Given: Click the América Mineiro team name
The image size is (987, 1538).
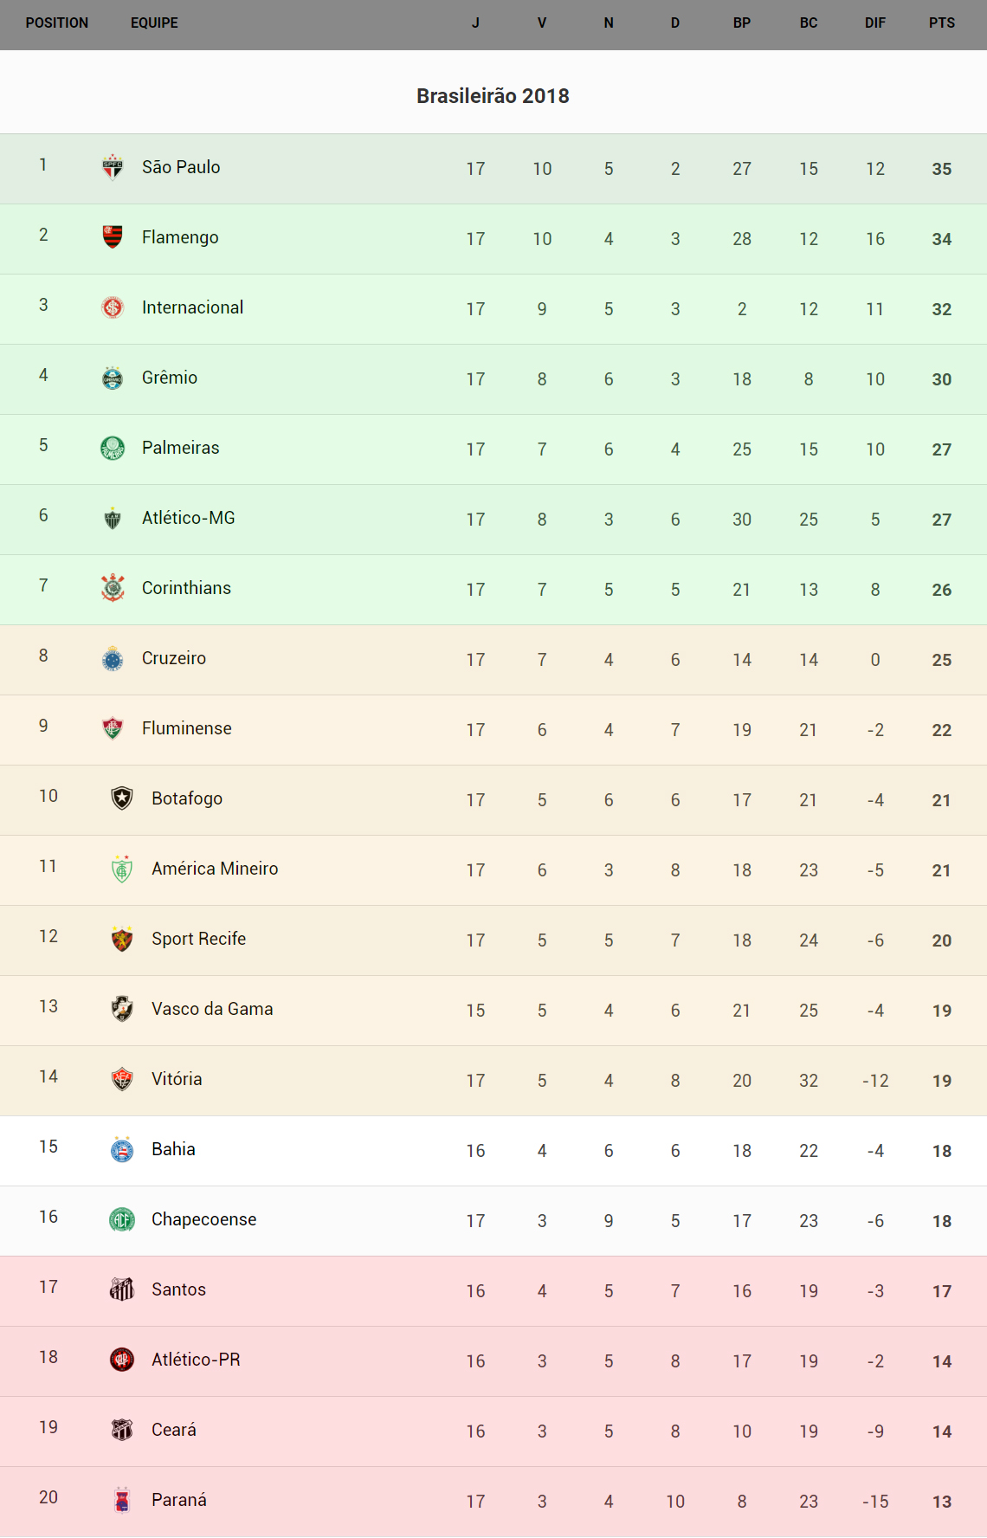Looking at the screenshot, I should click(215, 869).
